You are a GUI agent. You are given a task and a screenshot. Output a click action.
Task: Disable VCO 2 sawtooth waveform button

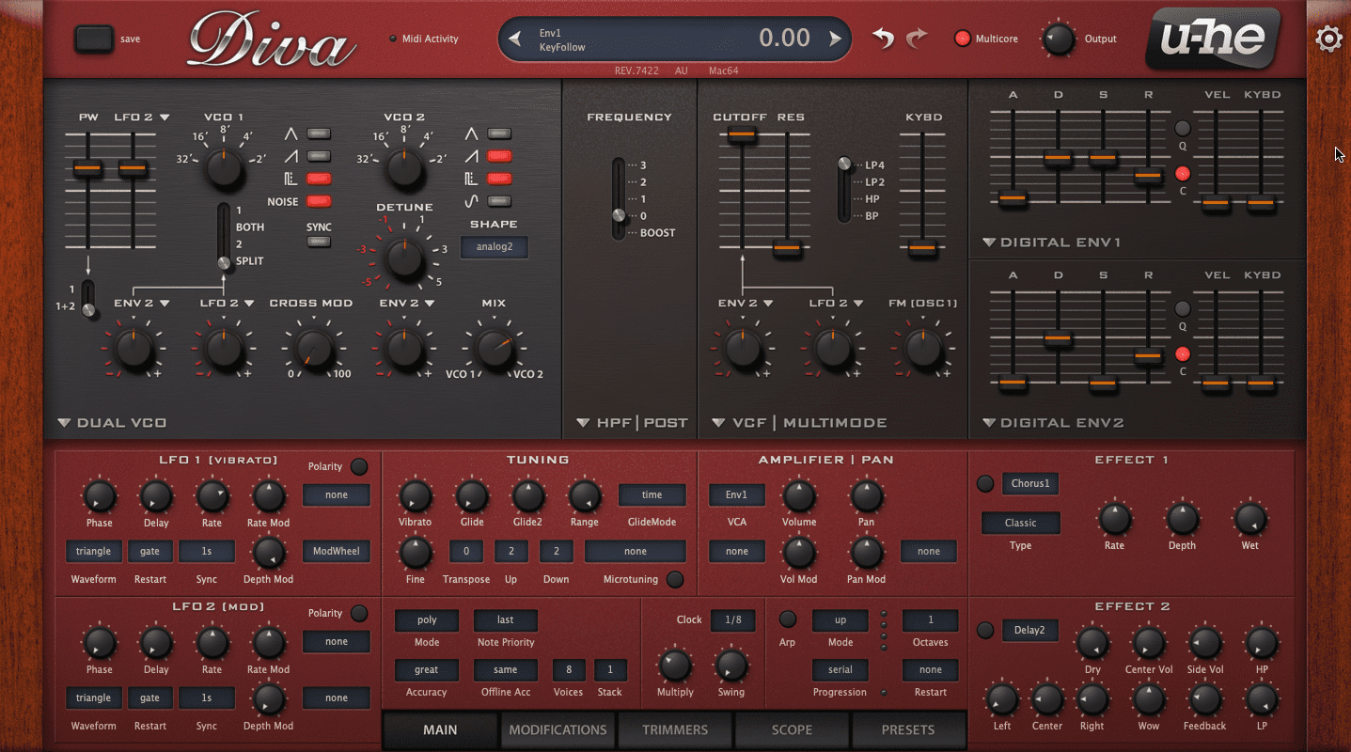point(499,156)
